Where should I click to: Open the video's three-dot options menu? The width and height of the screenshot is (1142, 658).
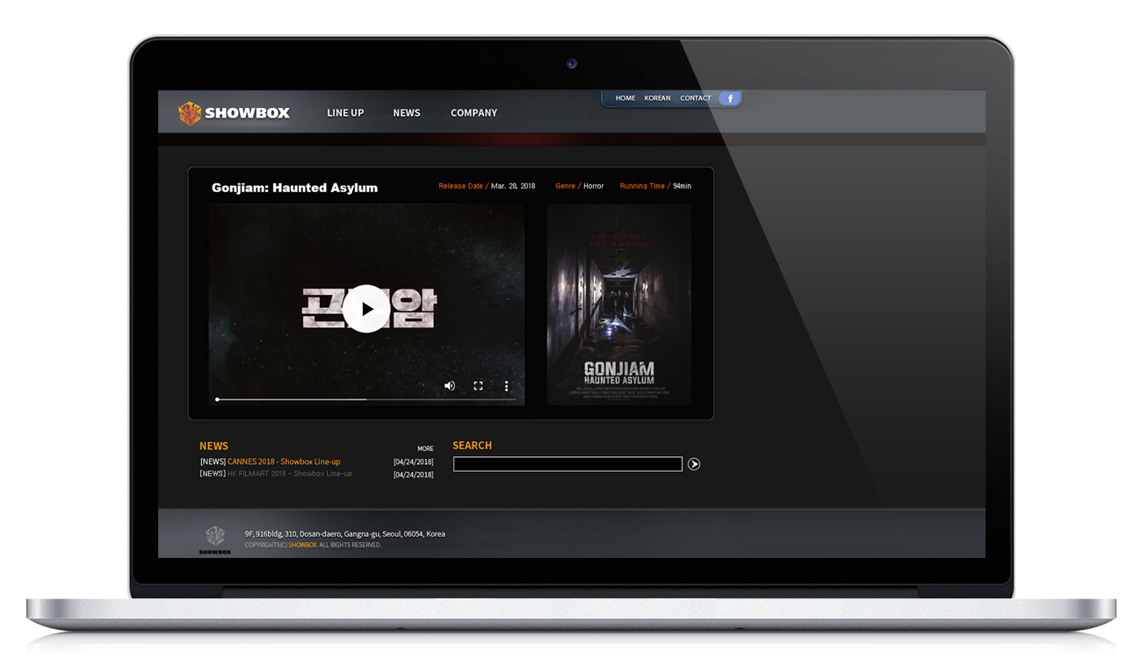[x=506, y=386]
